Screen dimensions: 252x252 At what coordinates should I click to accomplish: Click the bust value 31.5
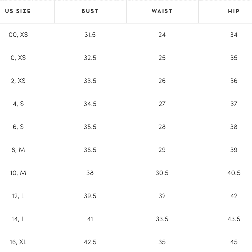point(90,35)
